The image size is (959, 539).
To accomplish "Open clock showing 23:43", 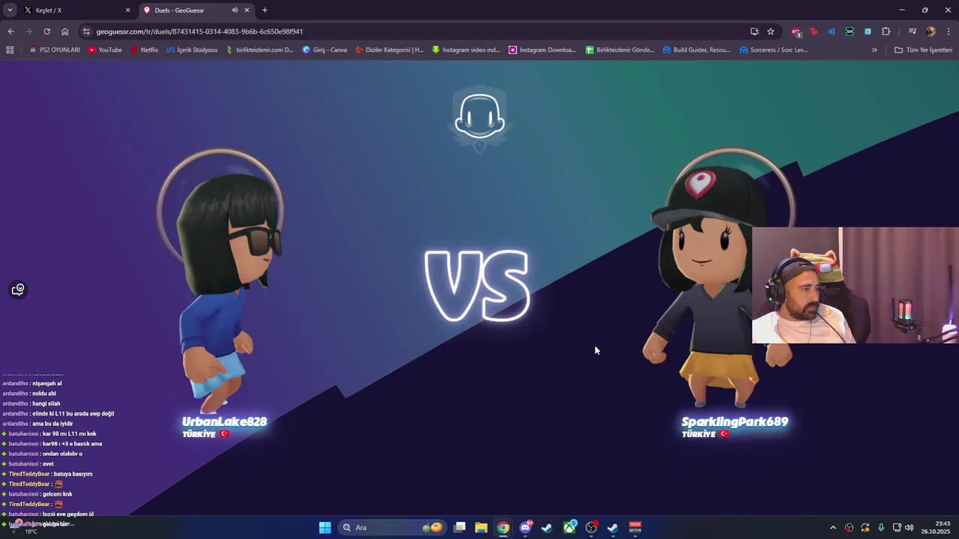I will [x=936, y=528].
